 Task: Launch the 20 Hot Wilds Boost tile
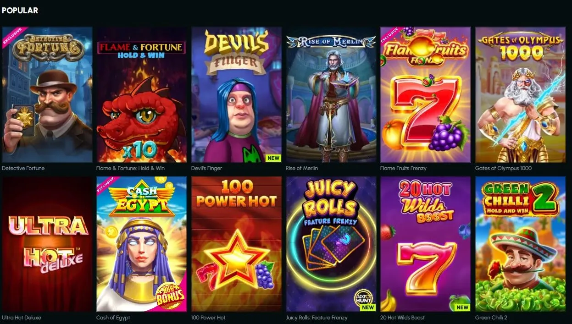(426, 244)
